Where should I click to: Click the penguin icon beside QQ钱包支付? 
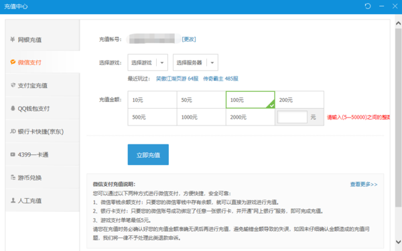[x=13, y=109]
